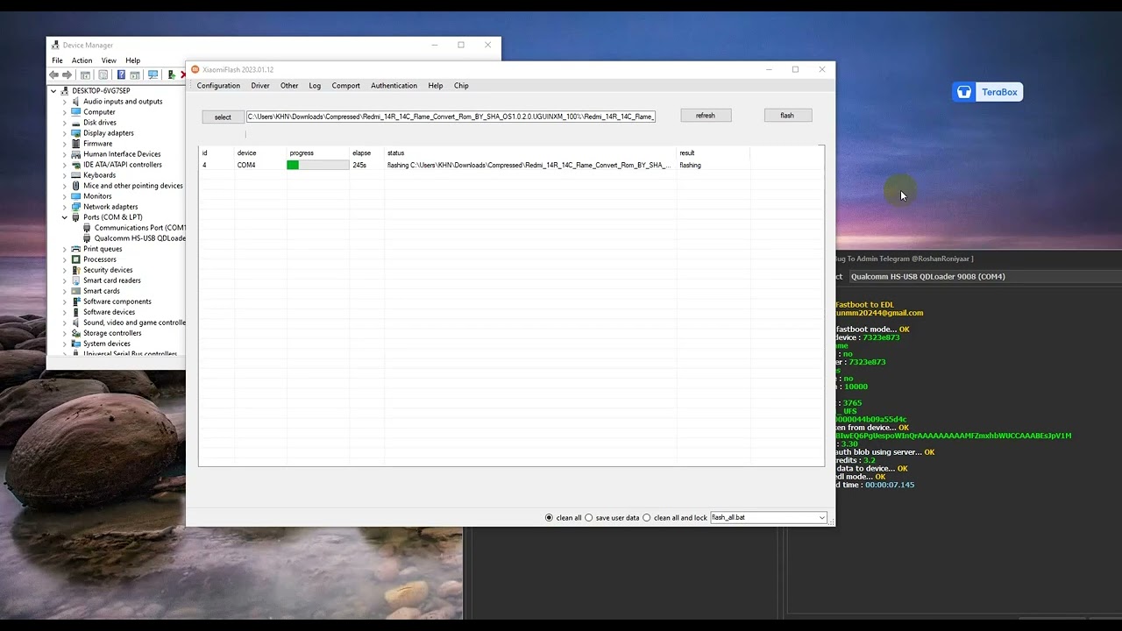Click the Mice and other pointing devices icon

76,186
